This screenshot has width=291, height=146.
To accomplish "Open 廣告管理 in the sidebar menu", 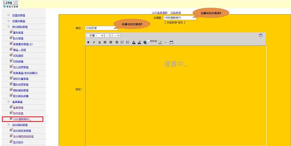I will [18, 32].
